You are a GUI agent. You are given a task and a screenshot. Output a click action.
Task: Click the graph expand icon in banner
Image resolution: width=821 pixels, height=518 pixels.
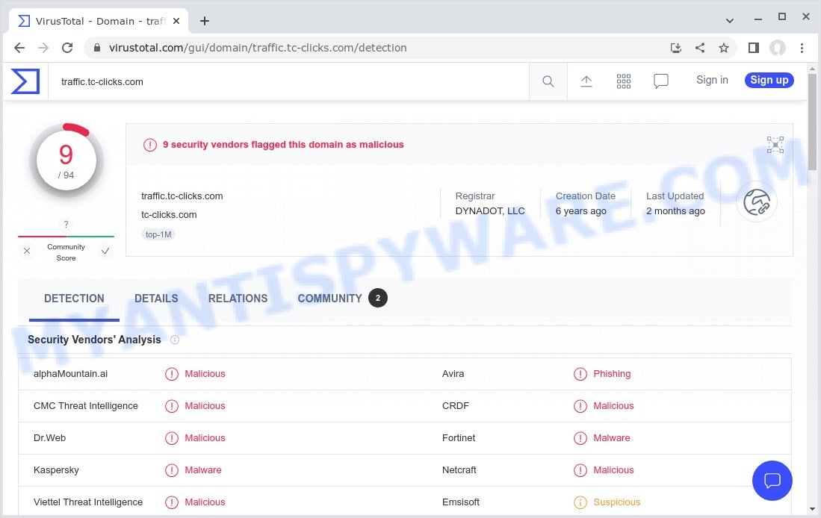(775, 144)
